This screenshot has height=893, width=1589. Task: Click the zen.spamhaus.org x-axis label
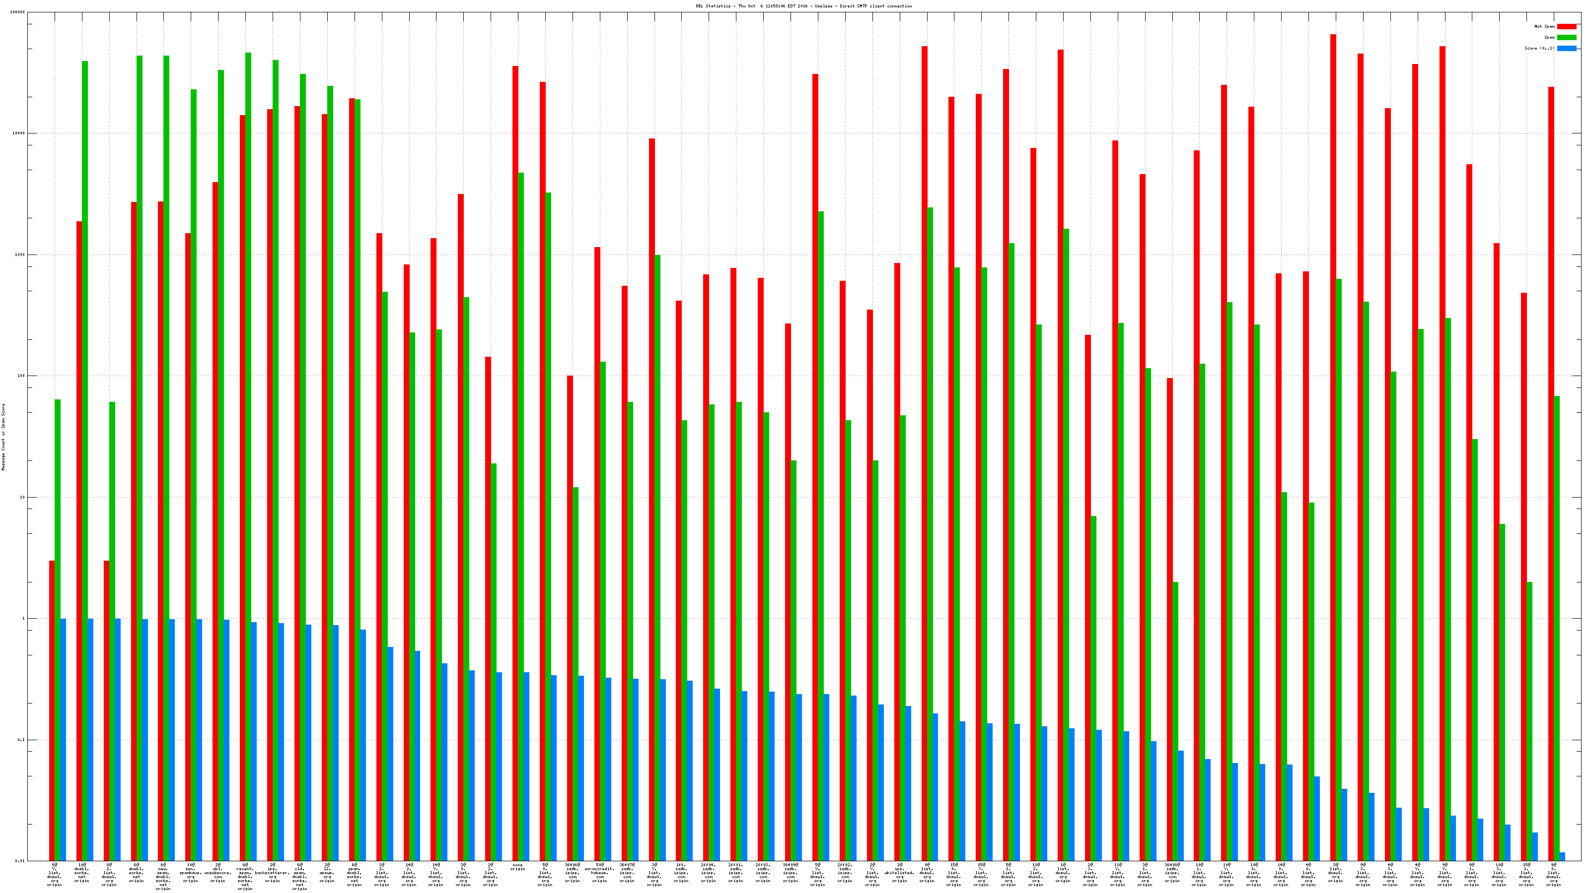coord(191,873)
